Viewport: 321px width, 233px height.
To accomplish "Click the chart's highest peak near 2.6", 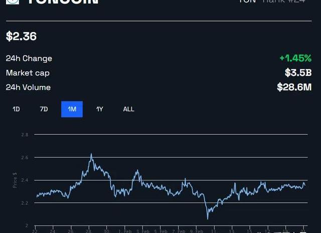I will [91, 154].
